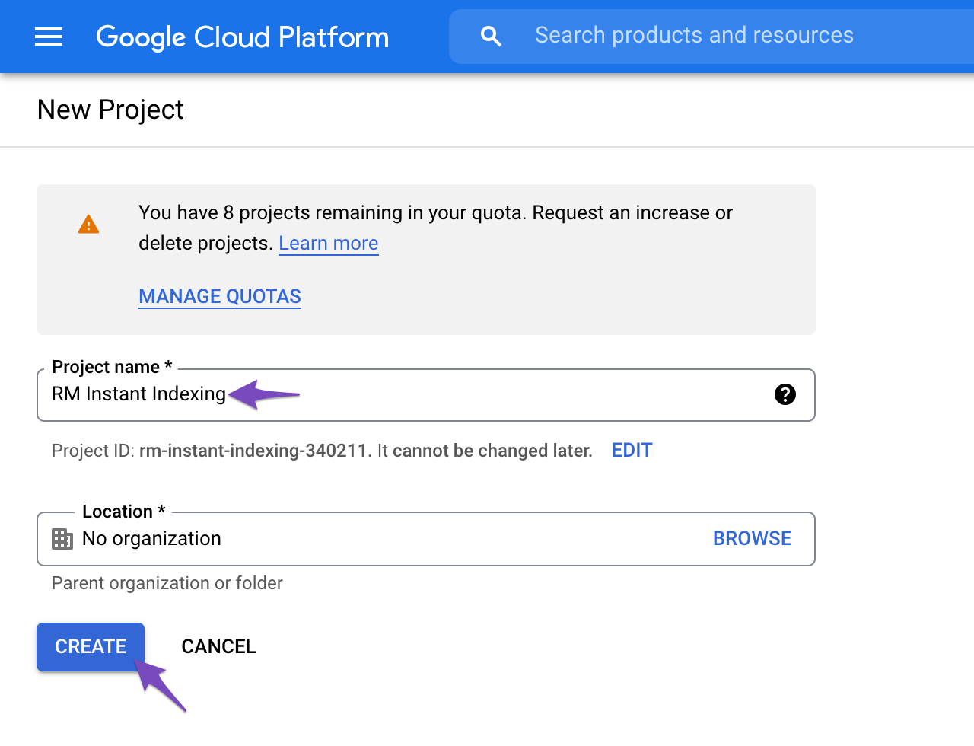Viewport: 974px width, 746px height.
Task: Click the Google Cloud Platform logo
Action: click(x=242, y=37)
